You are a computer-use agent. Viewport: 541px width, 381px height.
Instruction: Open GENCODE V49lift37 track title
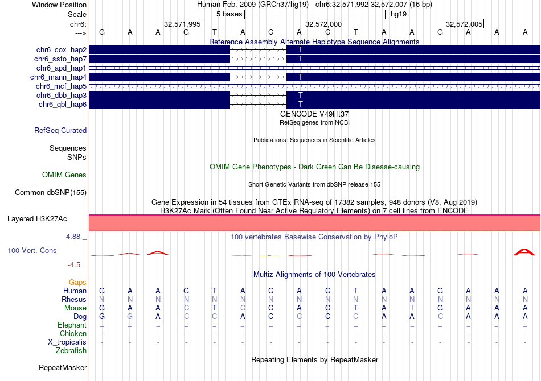coord(314,114)
